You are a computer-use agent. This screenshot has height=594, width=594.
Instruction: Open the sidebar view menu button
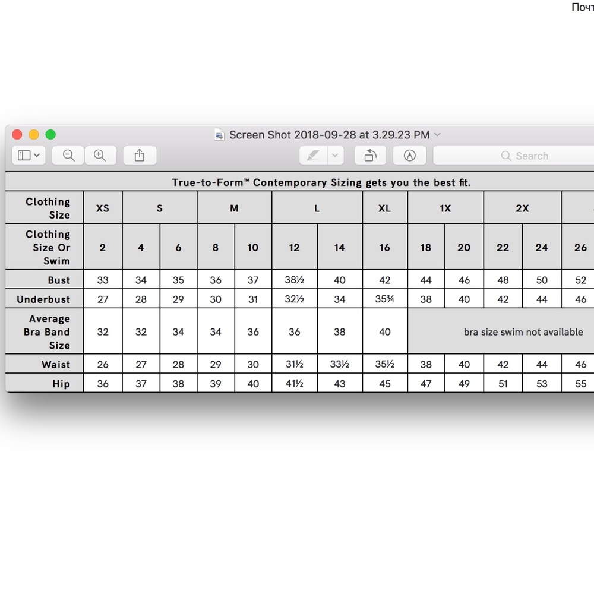(x=29, y=156)
